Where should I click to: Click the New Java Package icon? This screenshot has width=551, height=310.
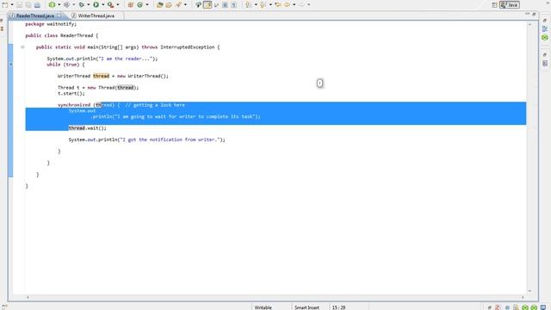tap(131, 4)
